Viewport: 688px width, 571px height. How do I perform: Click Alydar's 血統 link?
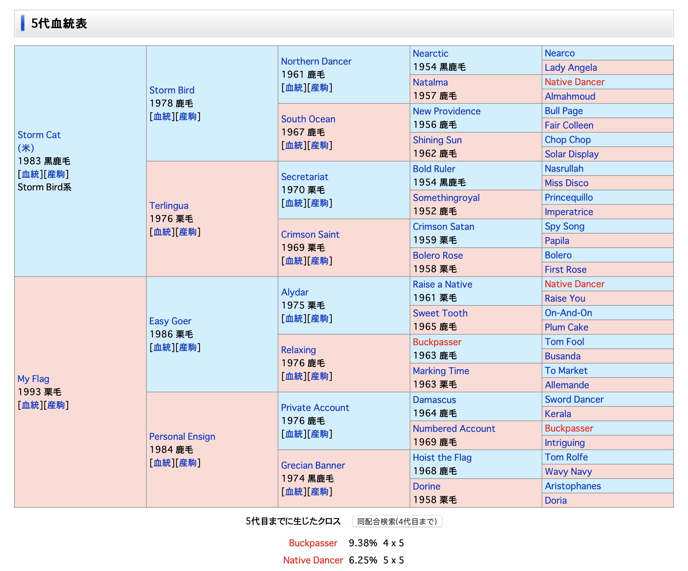294,319
